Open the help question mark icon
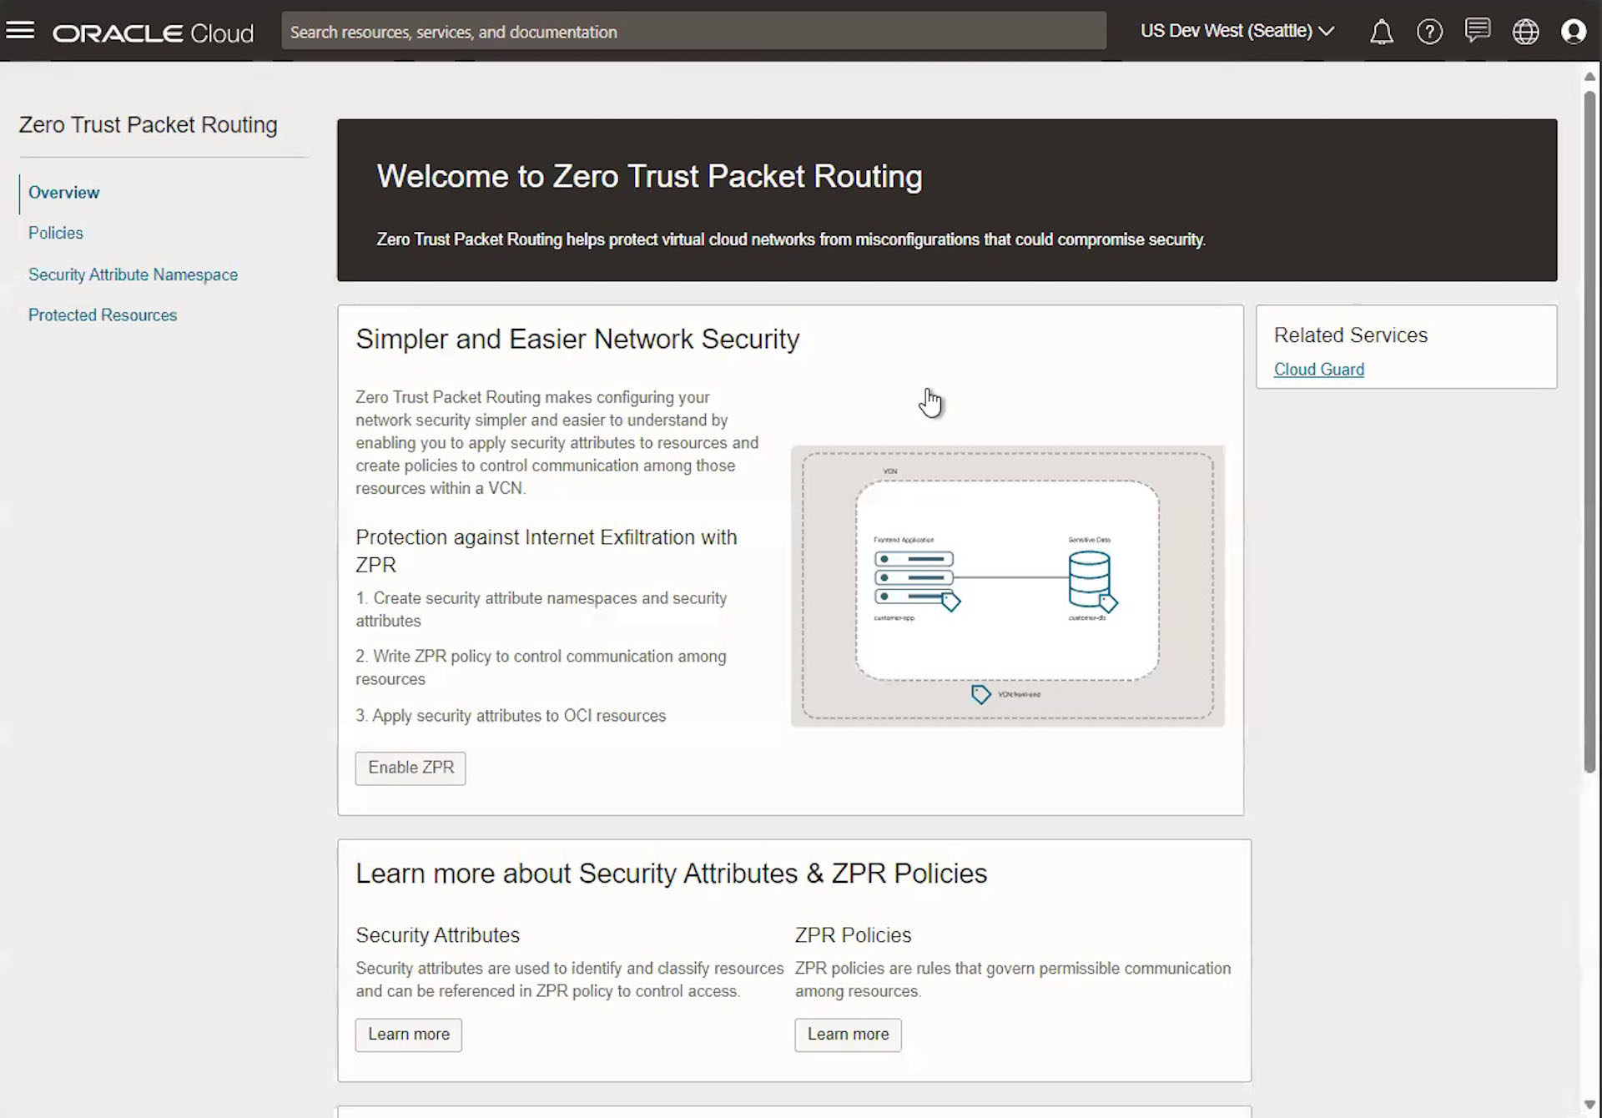Image resolution: width=1602 pixels, height=1118 pixels. [x=1430, y=32]
